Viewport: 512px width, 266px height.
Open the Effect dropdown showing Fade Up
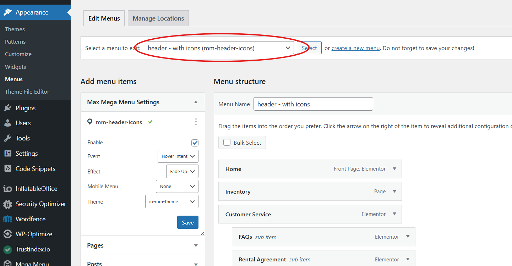[x=182, y=172]
